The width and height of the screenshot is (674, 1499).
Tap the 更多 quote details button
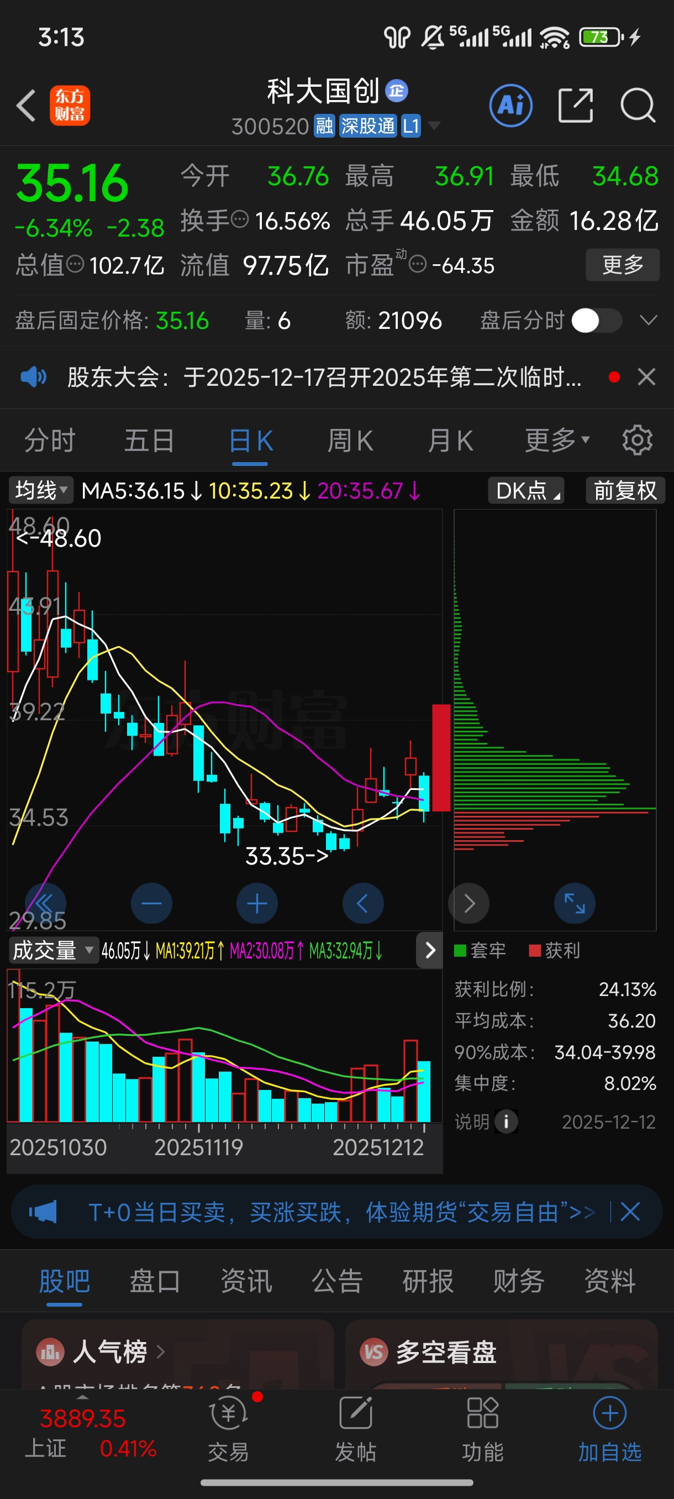(622, 265)
